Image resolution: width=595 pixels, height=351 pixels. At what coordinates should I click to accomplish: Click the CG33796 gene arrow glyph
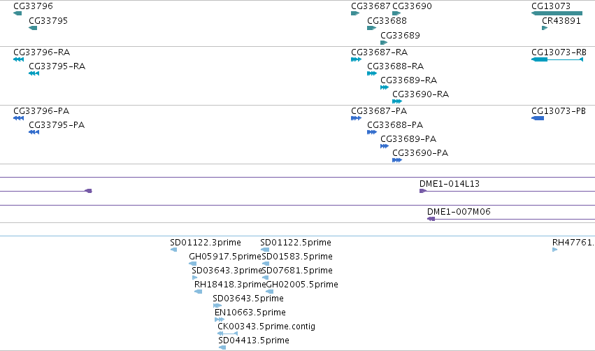(x=17, y=13)
